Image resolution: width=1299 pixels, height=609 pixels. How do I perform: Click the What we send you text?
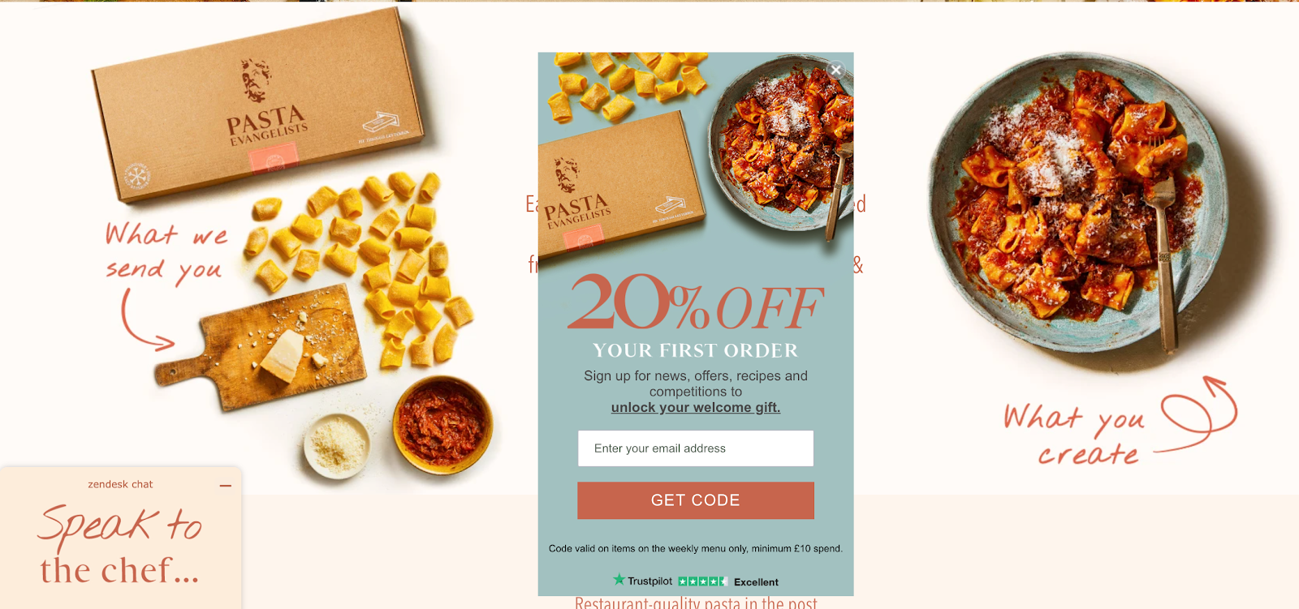point(165,253)
